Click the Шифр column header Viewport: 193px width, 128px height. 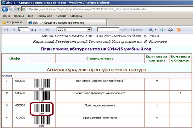point(15,58)
